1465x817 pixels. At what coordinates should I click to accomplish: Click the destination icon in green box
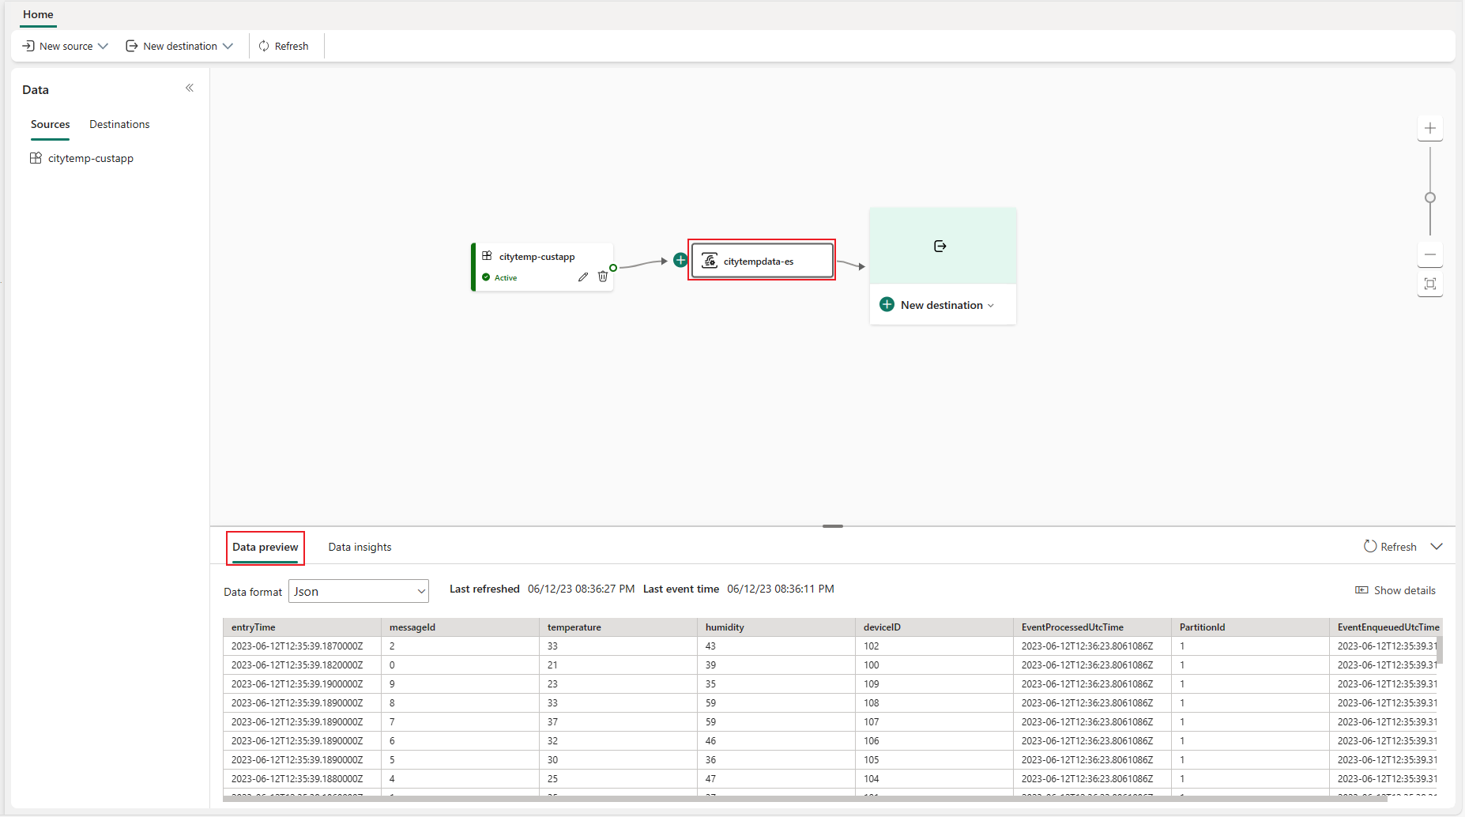point(940,247)
